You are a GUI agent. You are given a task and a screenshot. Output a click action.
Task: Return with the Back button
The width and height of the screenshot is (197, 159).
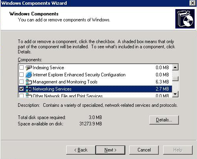click(x=81, y=150)
